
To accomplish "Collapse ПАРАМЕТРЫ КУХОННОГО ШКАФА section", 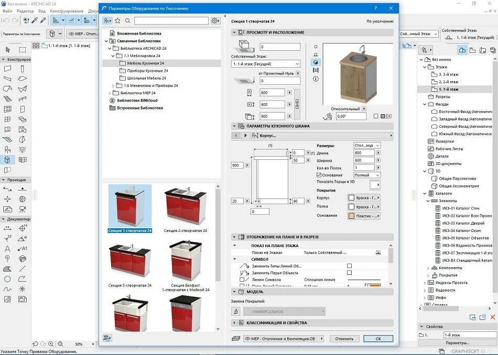I will tap(234, 126).
